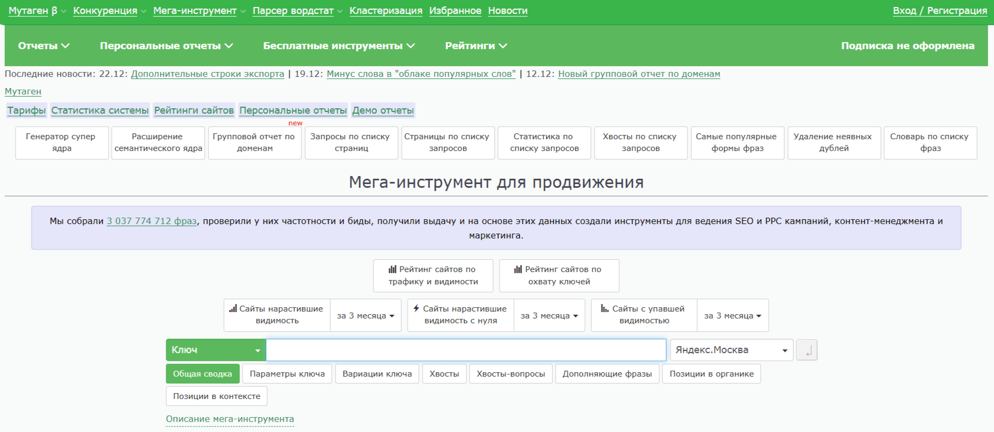
Task: Open the Яндекс.Москва region dropdown
Action: pyautogui.click(x=732, y=350)
